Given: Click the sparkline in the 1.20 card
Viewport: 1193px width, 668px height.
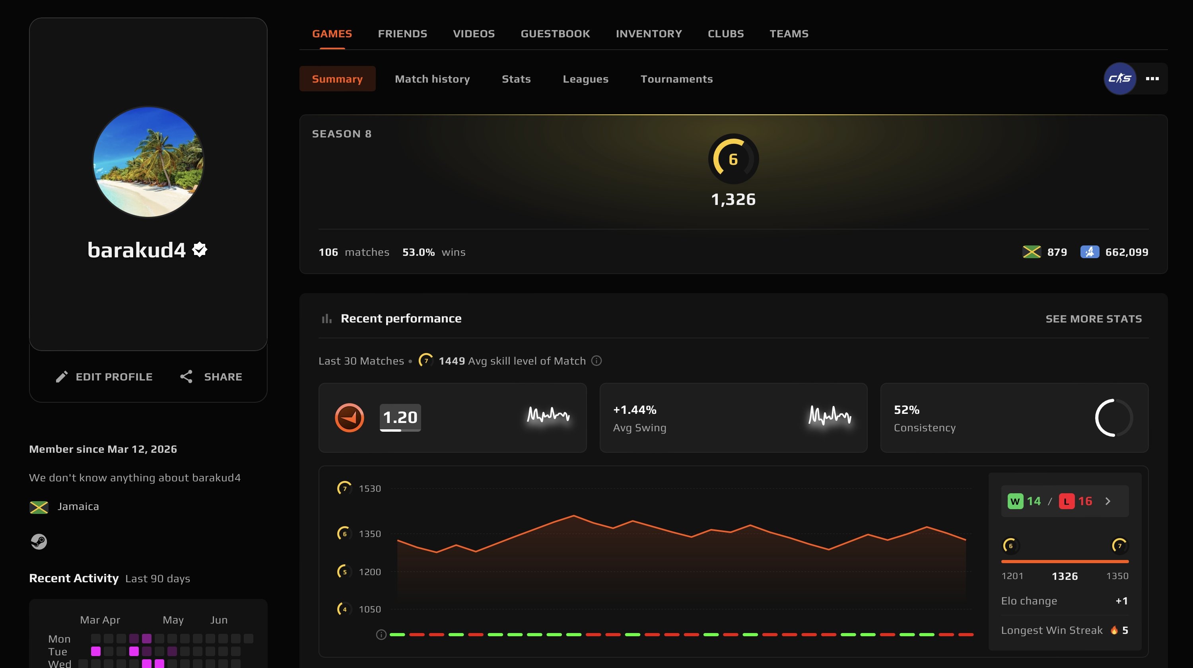Looking at the screenshot, I should [x=548, y=415].
